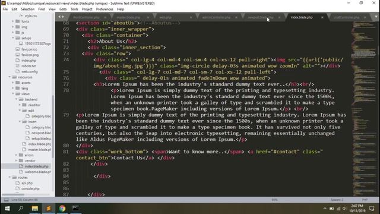
Task: Click the favicon.ico image file icon
Action: coord(17,49)
